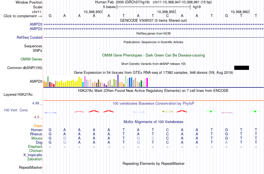Image resolution: width=264 pixels, height=174 pixels.
Task: Click the Gaps row label
Action: pos(38,126)
